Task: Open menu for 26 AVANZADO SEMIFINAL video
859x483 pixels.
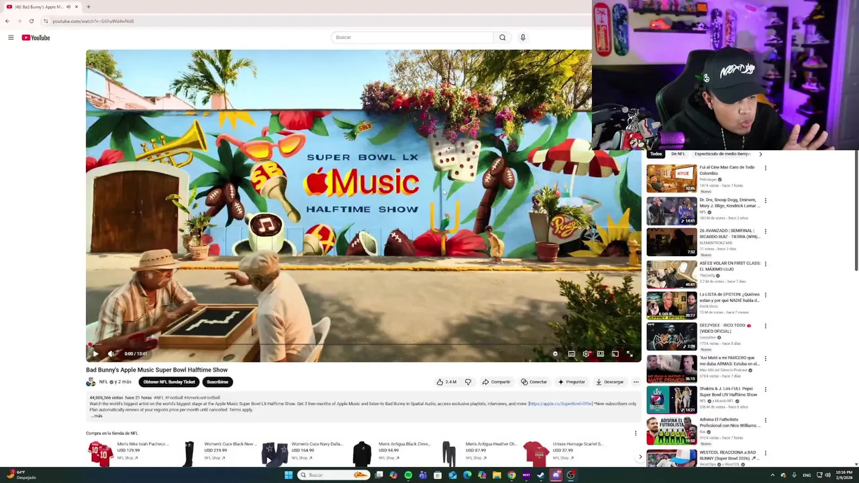Action: point(765,231)
